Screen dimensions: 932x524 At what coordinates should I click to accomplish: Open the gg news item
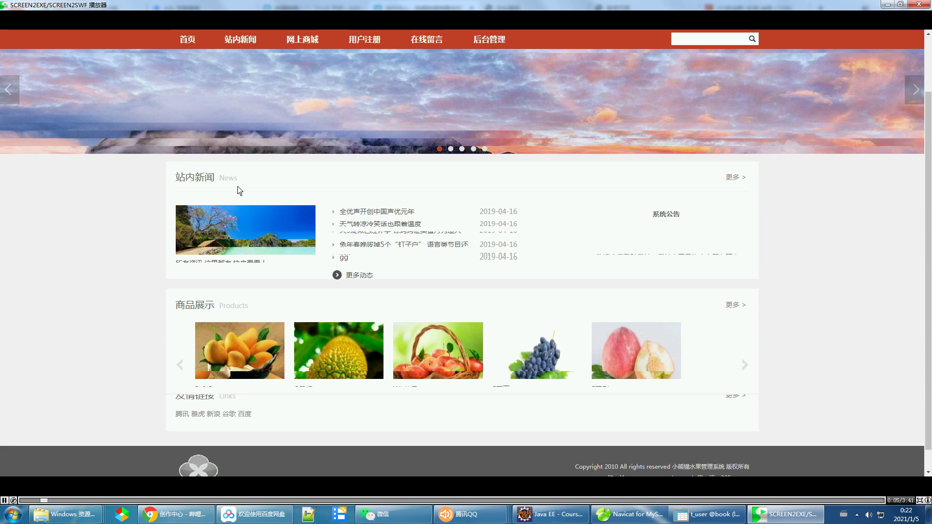pos(344,257)
